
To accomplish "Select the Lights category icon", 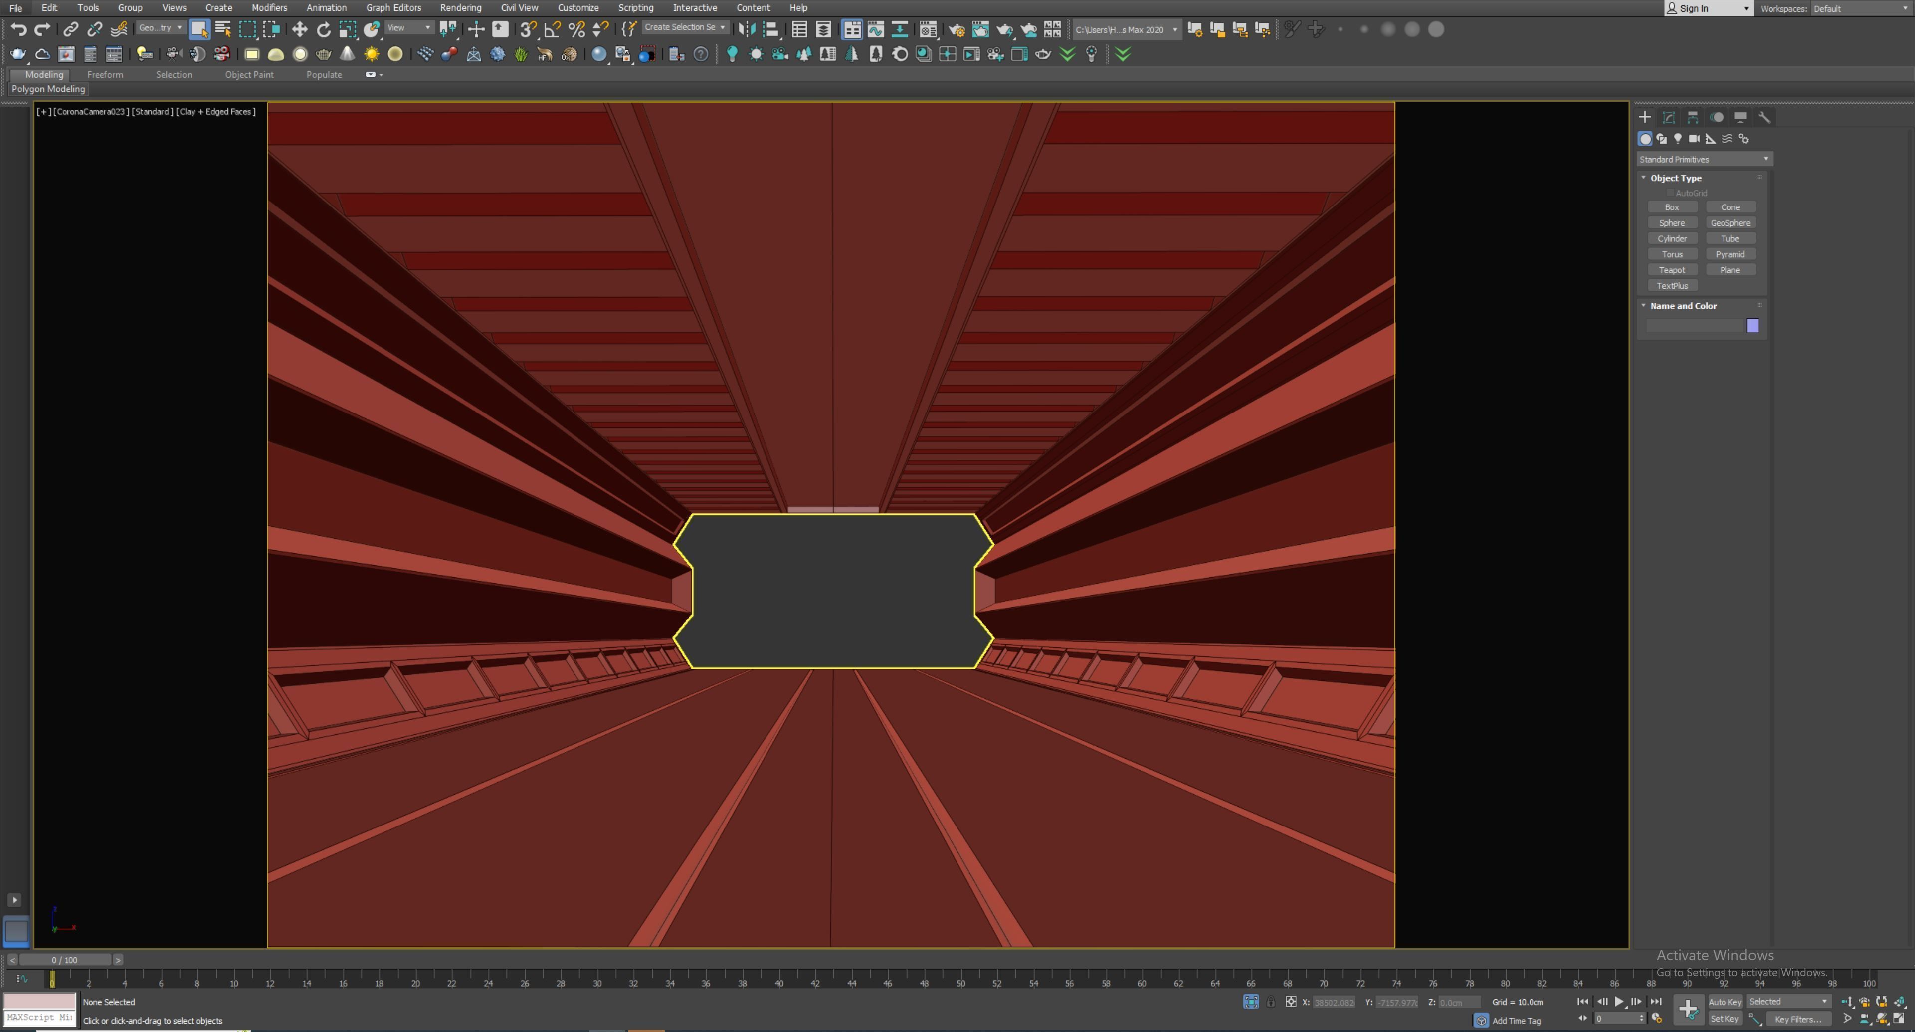I will tap(1678, 139).
